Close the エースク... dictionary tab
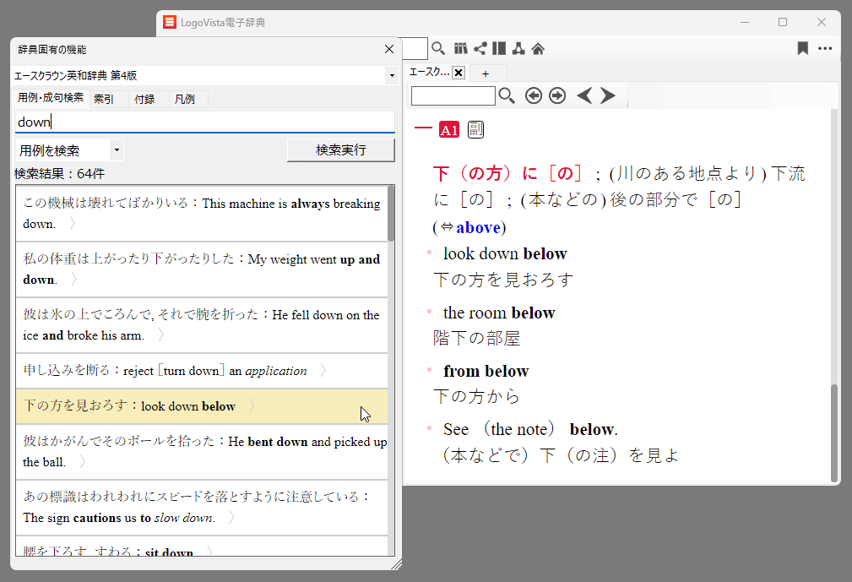 point(459,73)
